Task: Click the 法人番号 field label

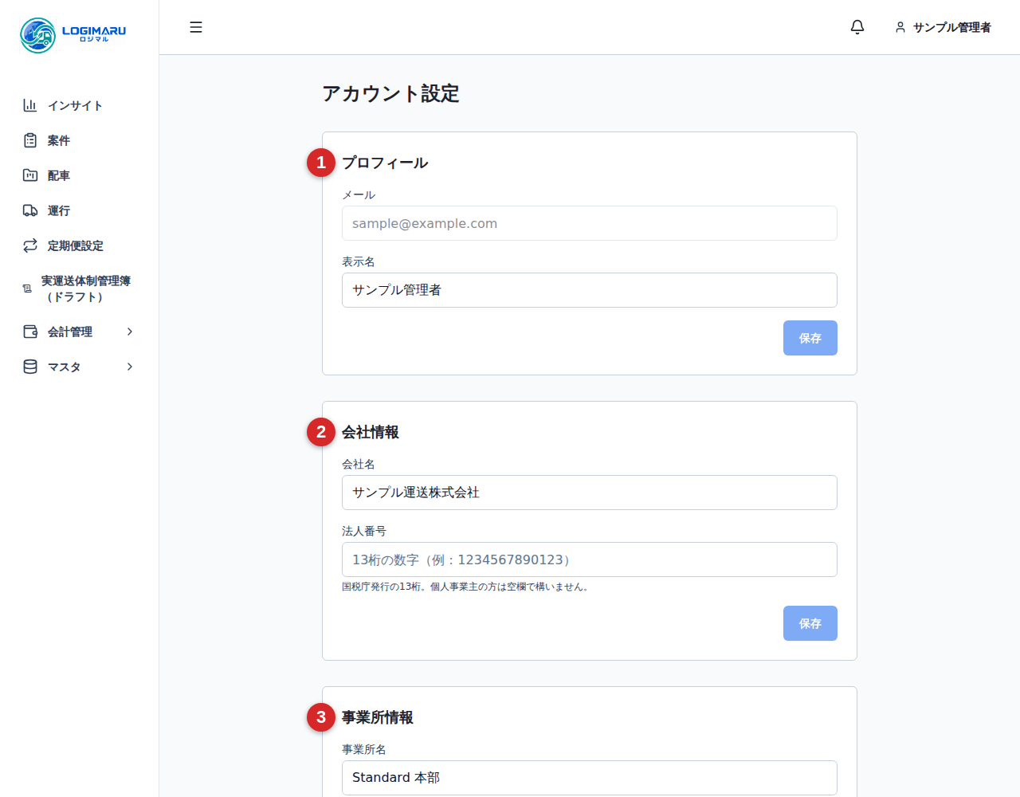Action: pyautogui.click(x=364, y=531)
